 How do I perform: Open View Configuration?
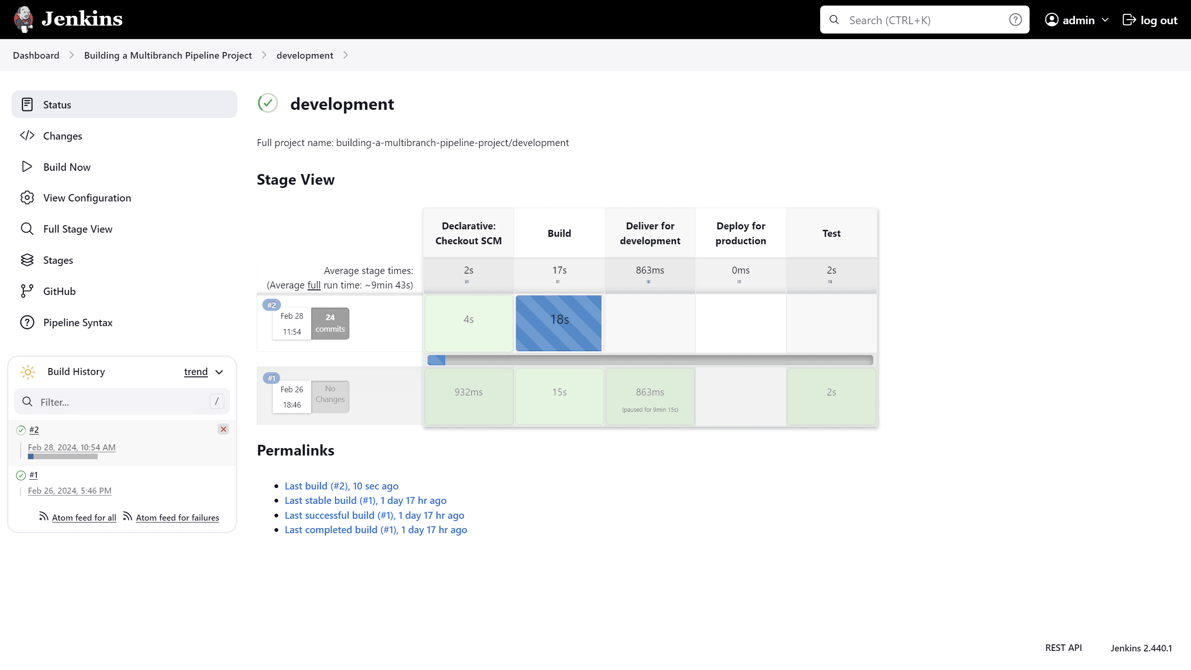87,198
